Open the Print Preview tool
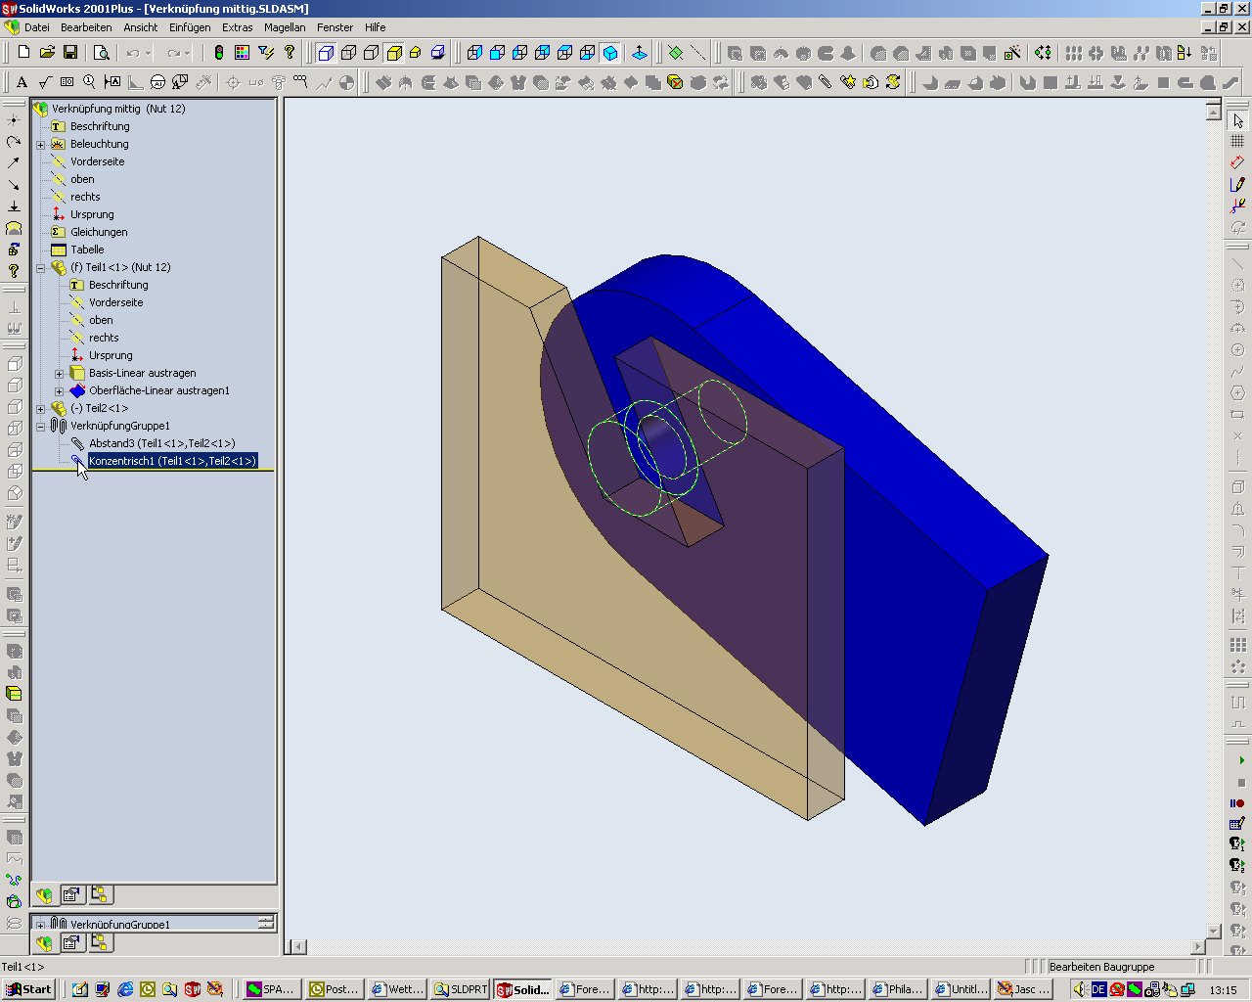1252x1002 pixels. pyautogui.click(x=101, y=53)
